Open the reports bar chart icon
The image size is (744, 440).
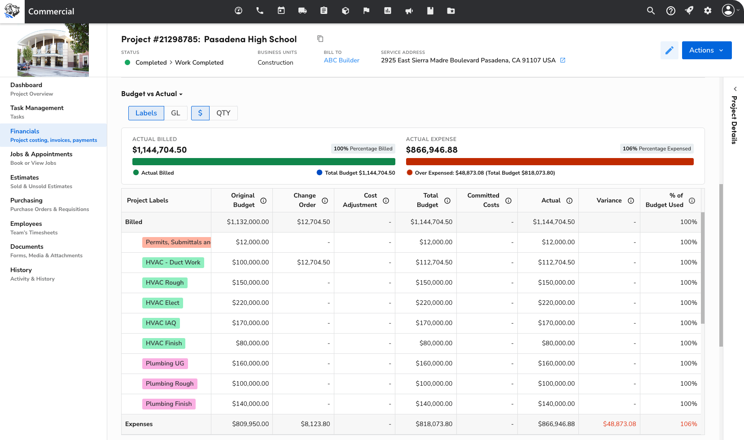(388, 10)
